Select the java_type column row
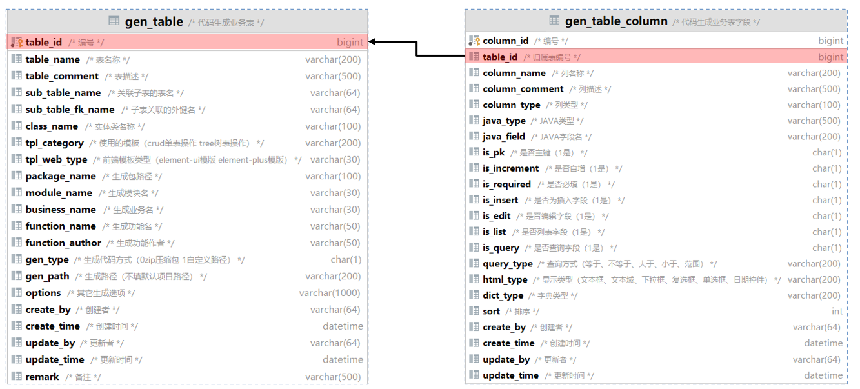 (655, 121)
